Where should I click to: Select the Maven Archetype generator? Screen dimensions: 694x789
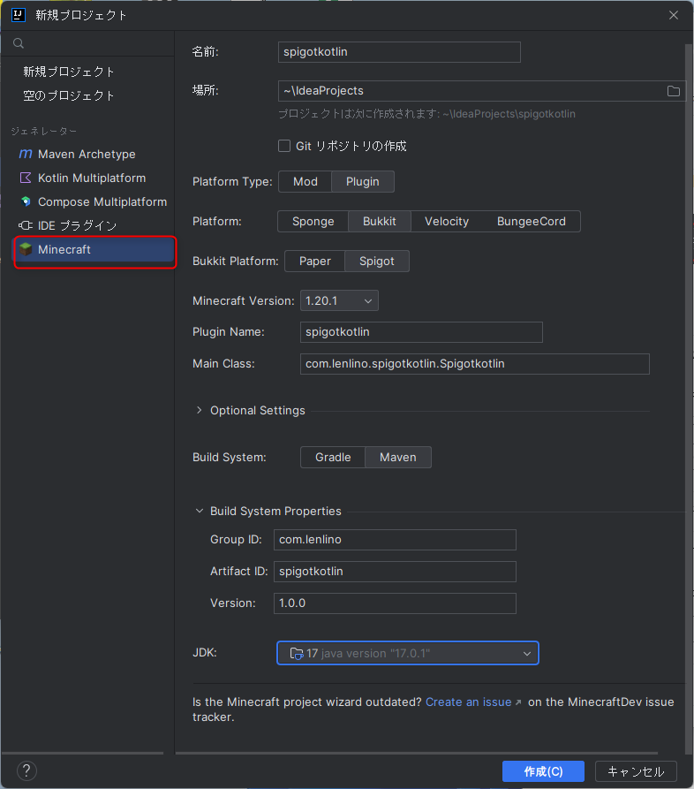(86, 155)
